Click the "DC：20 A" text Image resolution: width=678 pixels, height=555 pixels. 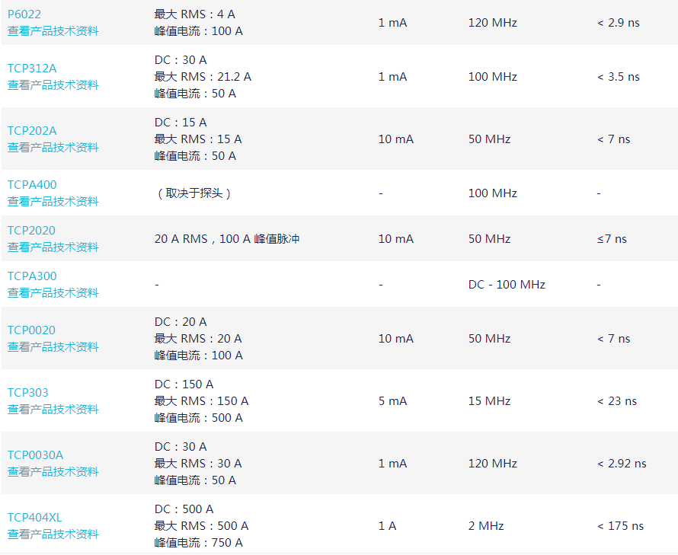(x=181, y=321)
